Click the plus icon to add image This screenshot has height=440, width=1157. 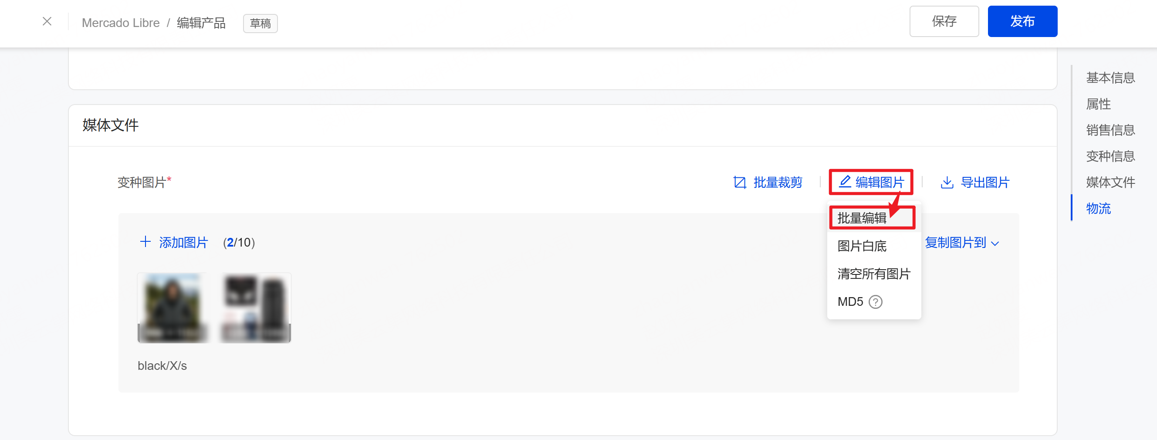click(x=145, y=242)
